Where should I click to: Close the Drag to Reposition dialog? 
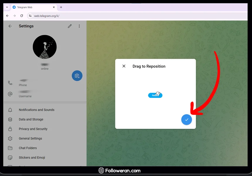point(124,66)
